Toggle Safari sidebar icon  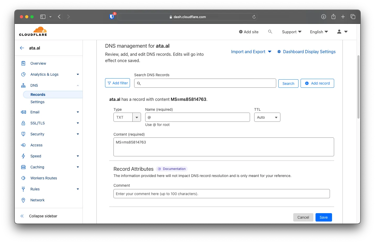coord(43,17)
